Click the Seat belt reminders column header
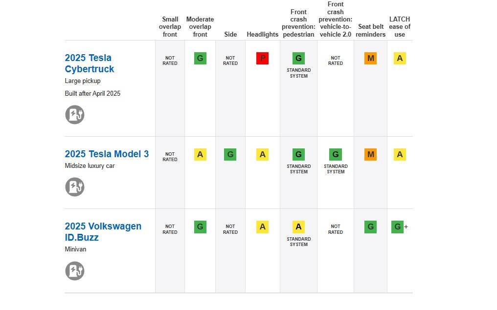Viewport: 497px width, 310px height. point(370,31)
